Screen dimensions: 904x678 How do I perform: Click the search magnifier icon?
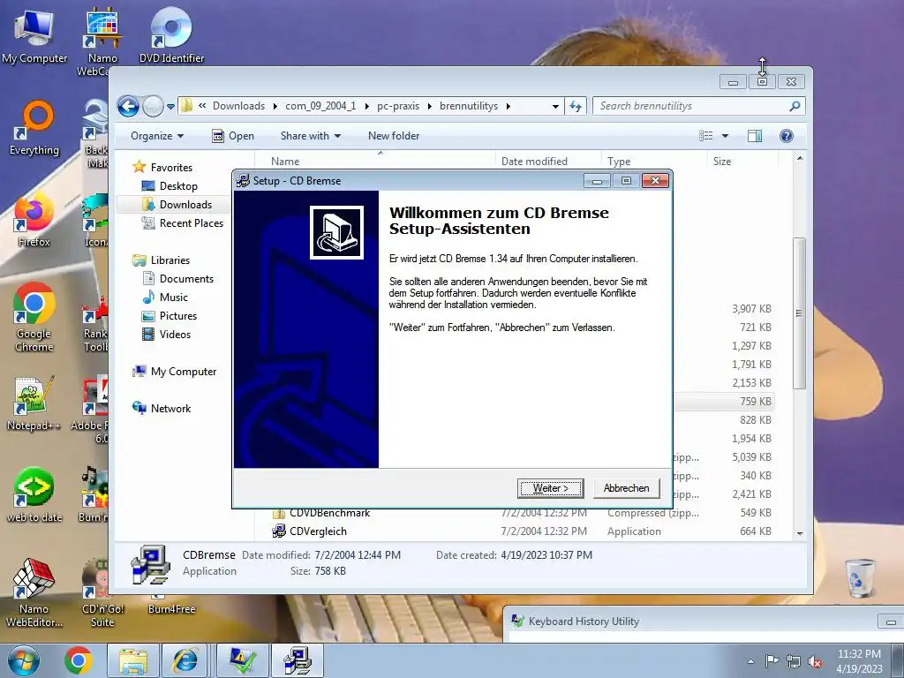click(795, 106)
